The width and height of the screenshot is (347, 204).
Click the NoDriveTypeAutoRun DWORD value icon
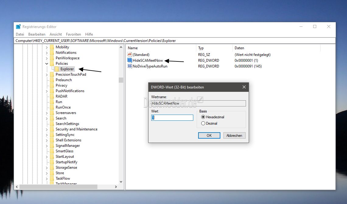(129, 66)
